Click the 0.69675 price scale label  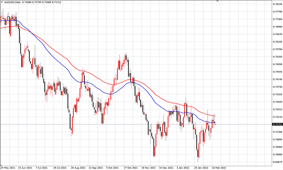pyautogui.click(x=277, y=162)
